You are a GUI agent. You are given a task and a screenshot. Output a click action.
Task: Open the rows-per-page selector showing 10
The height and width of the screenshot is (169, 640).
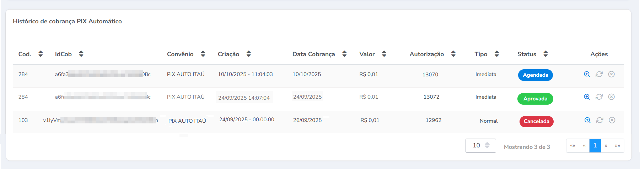(480, 146)
